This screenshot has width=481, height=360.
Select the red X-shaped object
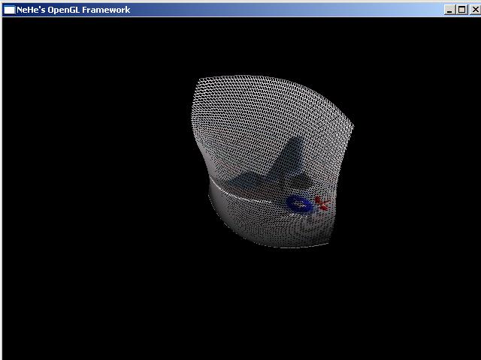pyautogui.click(x=322, y=202)
